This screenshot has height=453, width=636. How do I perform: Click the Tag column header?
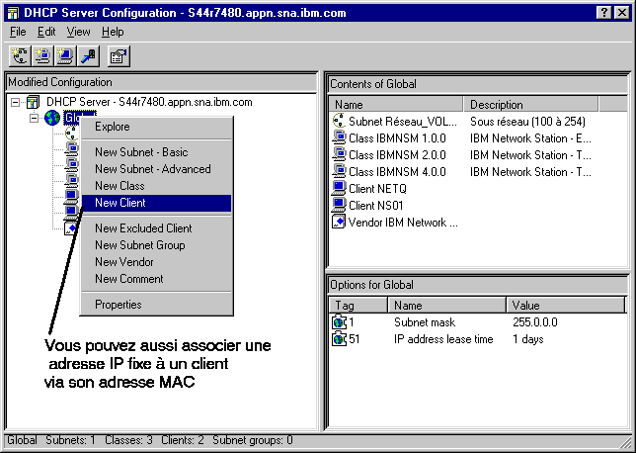(358, 305)
